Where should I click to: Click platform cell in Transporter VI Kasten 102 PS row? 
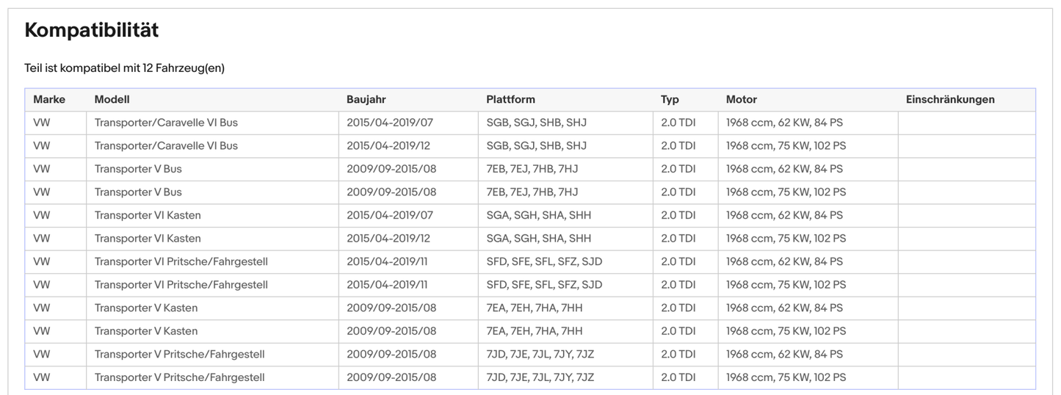point(538,239)
